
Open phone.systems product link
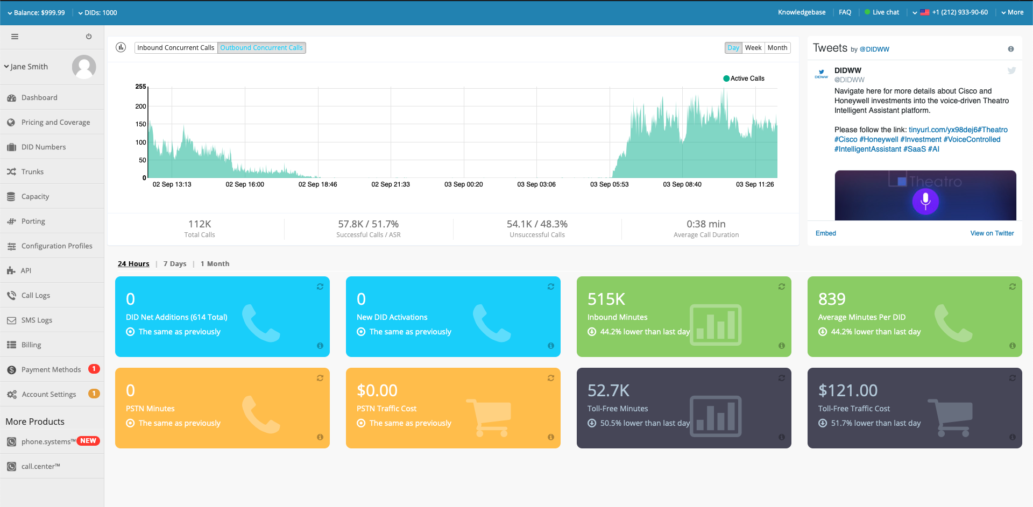tap(52, 441)
